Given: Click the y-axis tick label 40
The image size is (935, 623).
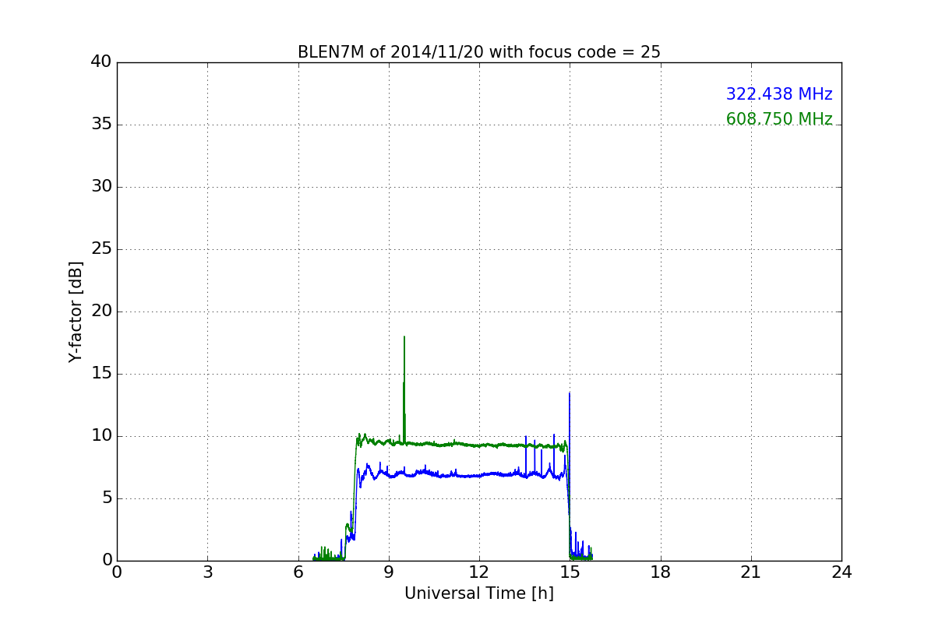Looking at the screenshot, I should [101, 62].
